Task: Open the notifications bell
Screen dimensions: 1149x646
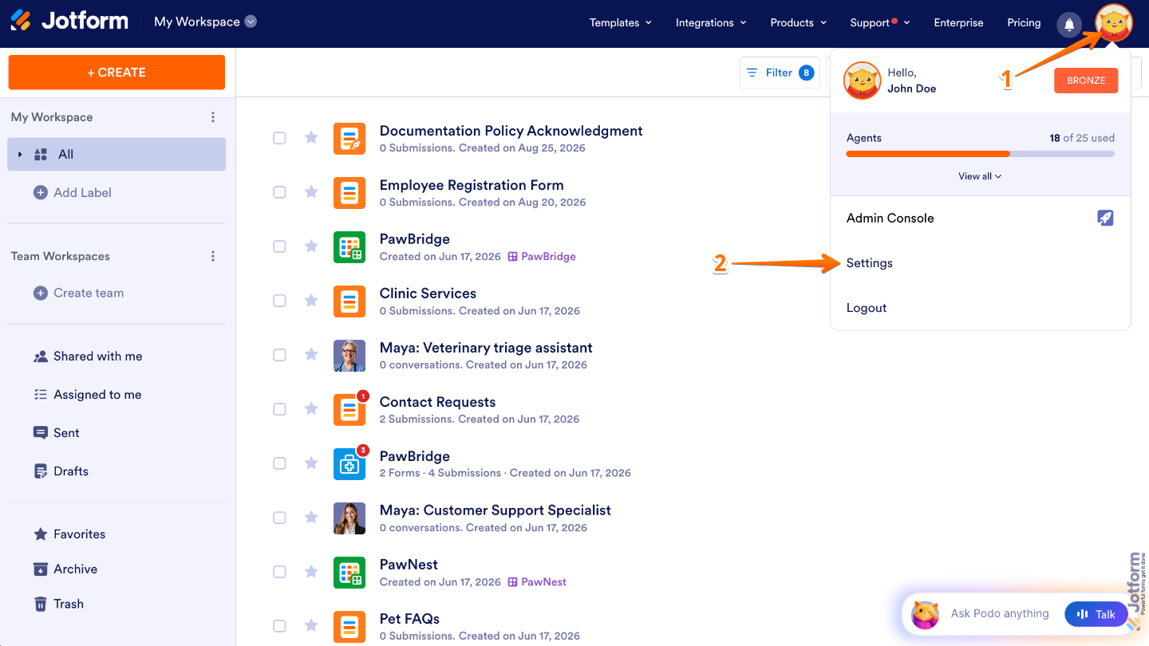Action: tap(1069, 24)
